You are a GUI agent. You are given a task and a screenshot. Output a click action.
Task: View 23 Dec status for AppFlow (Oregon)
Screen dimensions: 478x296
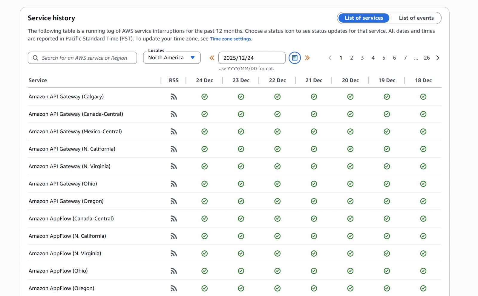click(241, 288)
